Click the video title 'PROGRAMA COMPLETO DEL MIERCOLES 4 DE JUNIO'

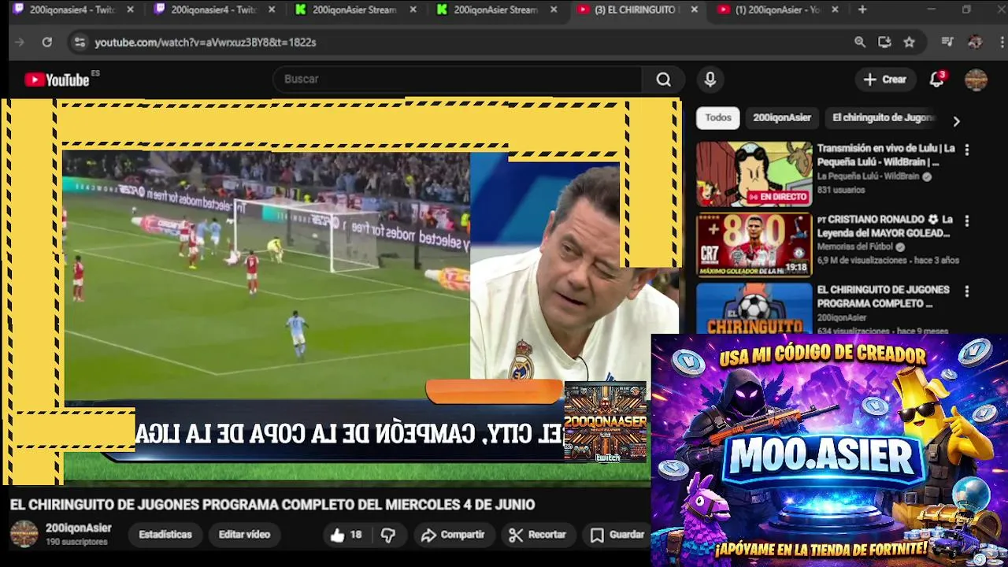point(369,505)
